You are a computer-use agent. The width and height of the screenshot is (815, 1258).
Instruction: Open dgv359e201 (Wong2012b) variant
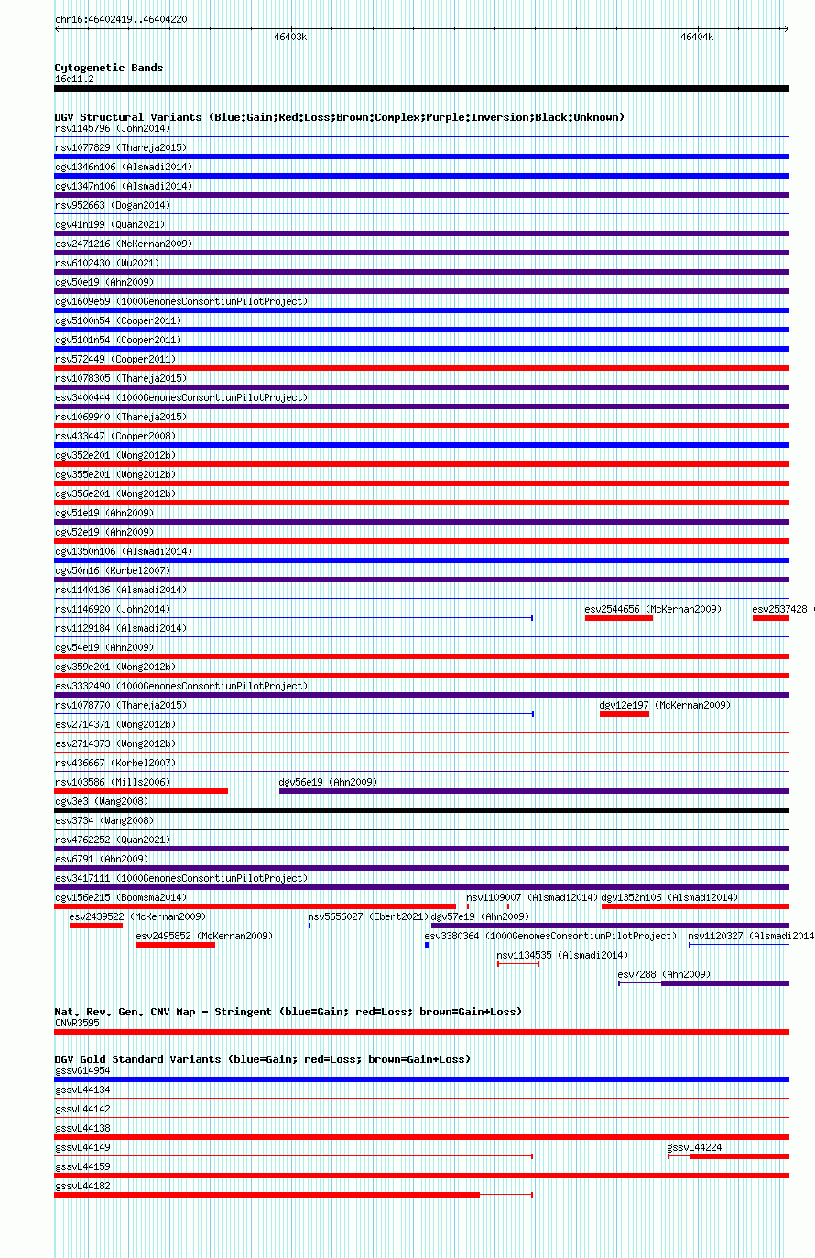tap(115, 667)
